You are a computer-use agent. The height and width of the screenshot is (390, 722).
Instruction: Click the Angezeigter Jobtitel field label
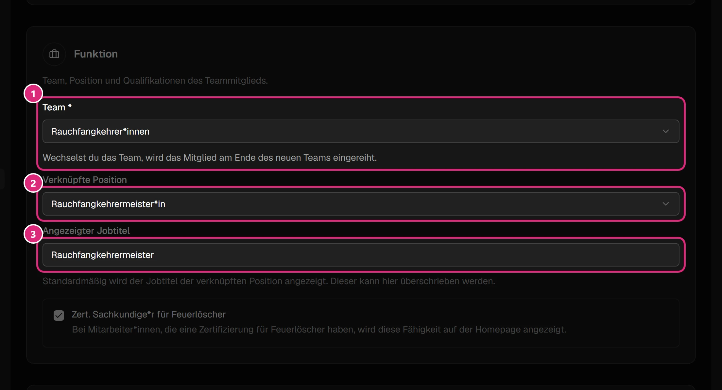[86, 231]
